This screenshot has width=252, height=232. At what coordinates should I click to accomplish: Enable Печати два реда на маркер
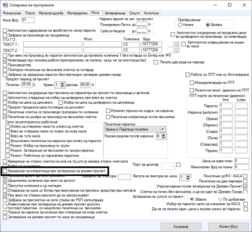(156, 62)
